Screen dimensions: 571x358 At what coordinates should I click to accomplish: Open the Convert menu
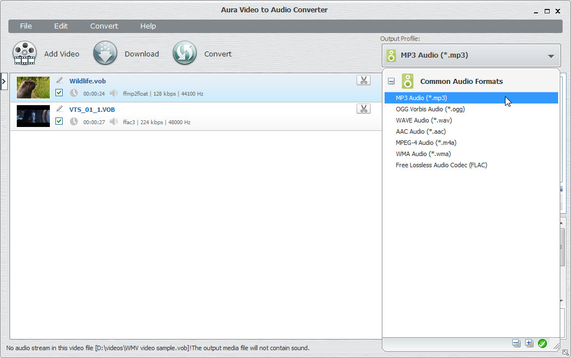pyautogui.click(x=104, y=26)
